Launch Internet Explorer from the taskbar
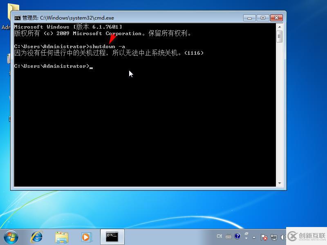This screenshot has height=245, width=327. (37, 237)
